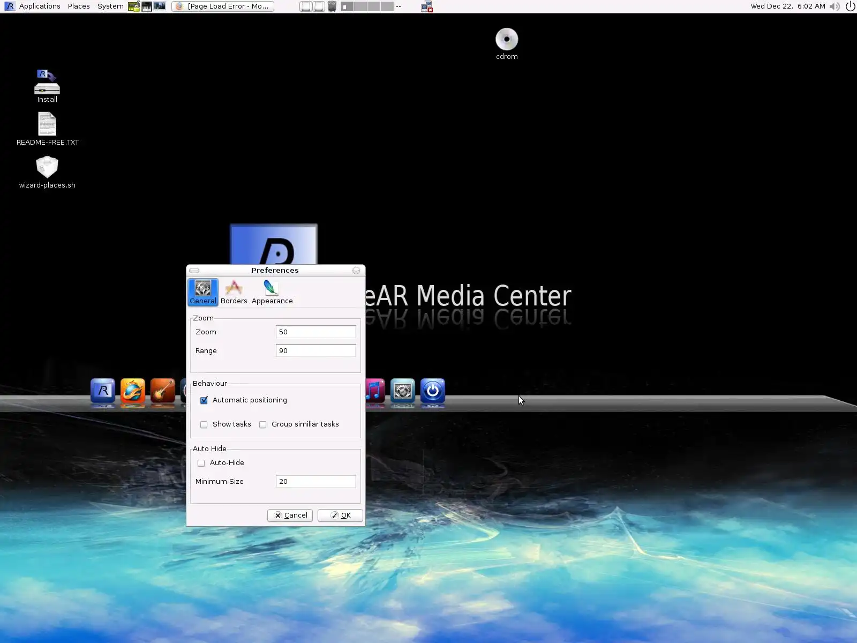
Task: Open the gear settings dock icon
Action: coord(403,391)
